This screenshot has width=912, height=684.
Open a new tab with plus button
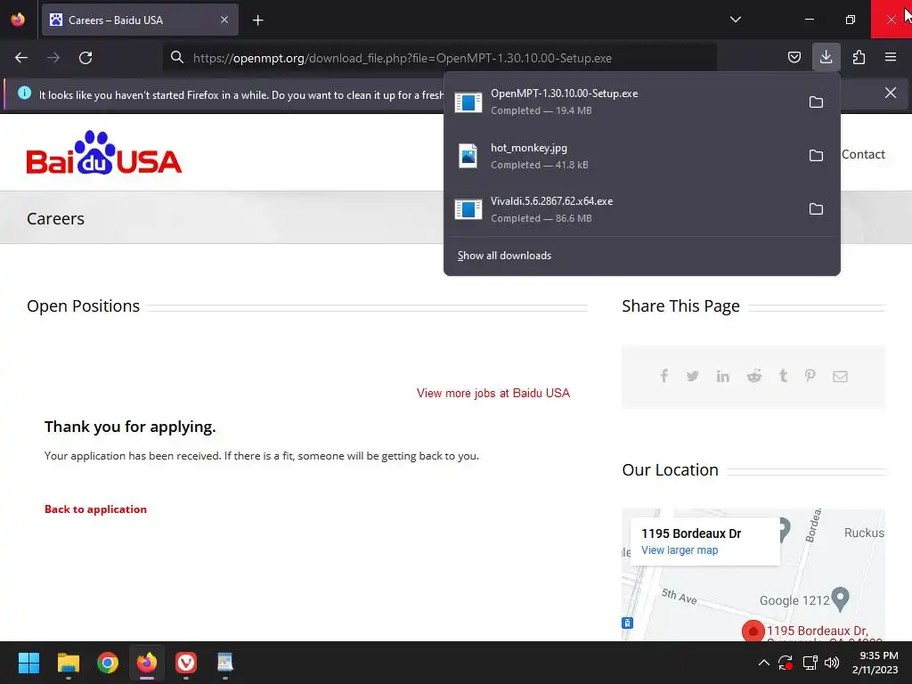257,20
